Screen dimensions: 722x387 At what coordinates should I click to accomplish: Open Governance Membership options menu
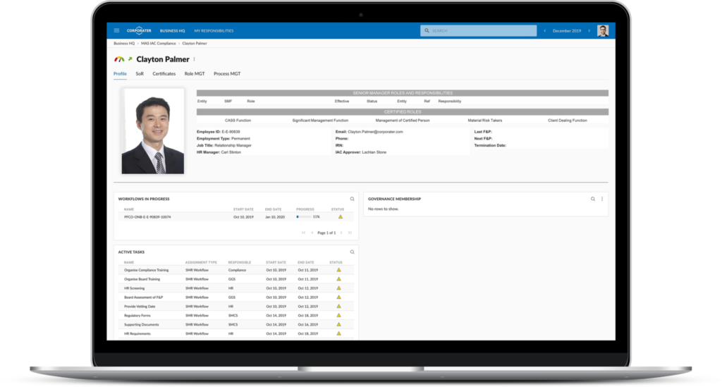[x=602, y=199]
